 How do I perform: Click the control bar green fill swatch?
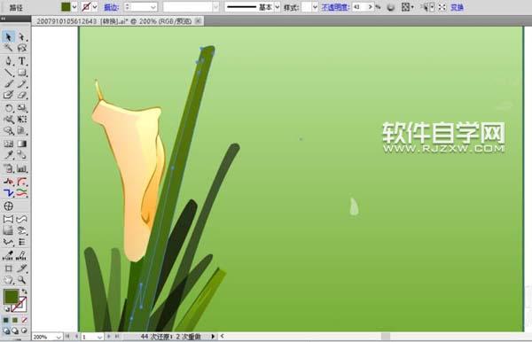66,7
